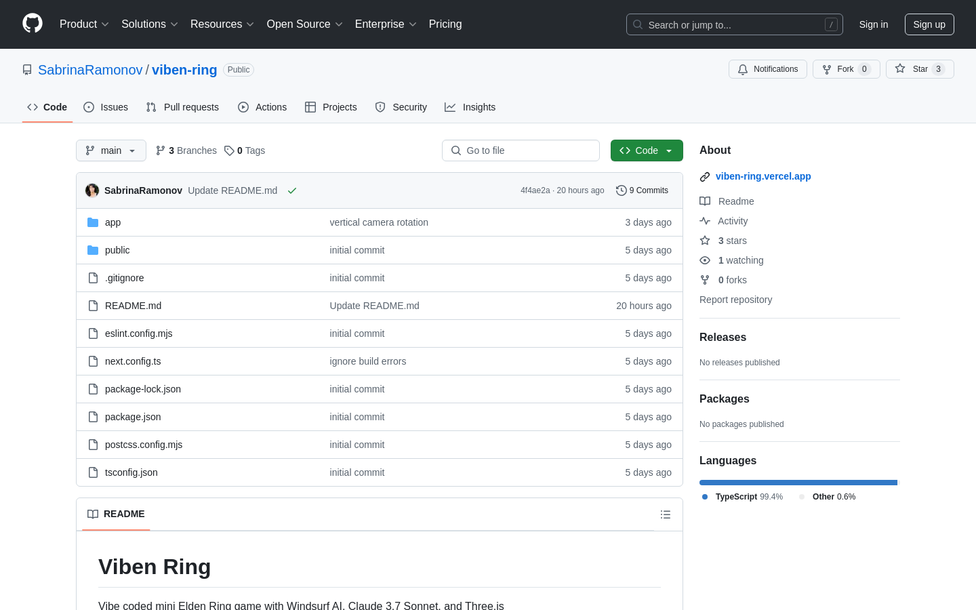Screen dimensions: 976x610
Task: Click the eye icon beside 1 watching
Action: tap(705, 260)
